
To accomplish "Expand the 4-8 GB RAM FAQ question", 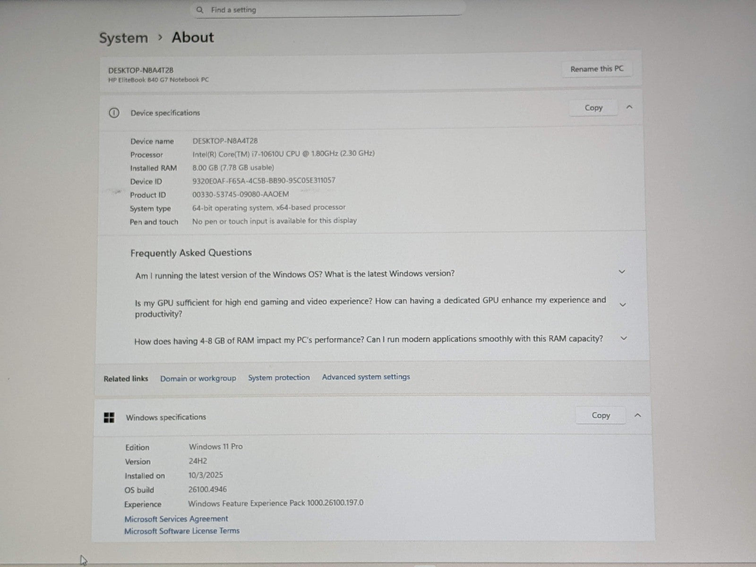I will point(623,338).
